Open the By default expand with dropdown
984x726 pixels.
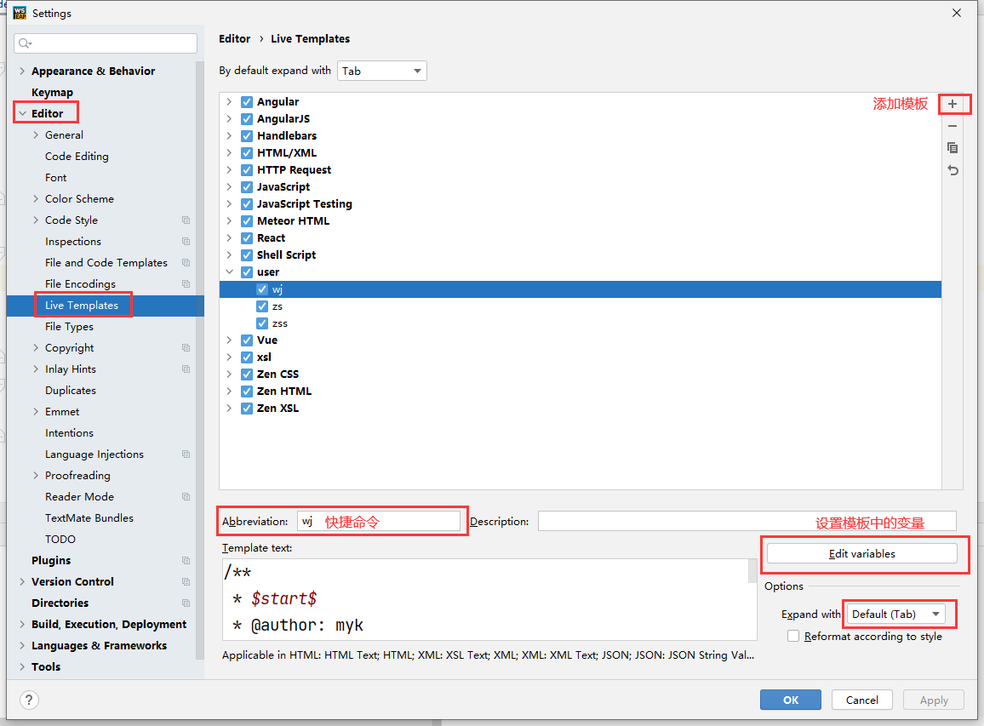(382, 71)
